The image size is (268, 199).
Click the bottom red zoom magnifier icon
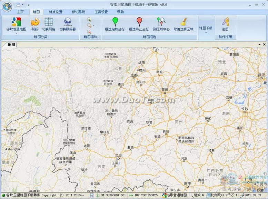(89, 32)
